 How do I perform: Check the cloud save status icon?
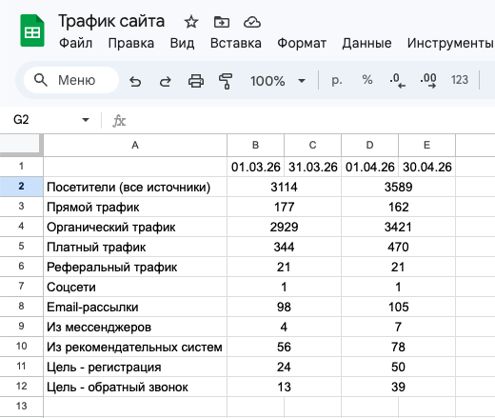click(252, 22)
